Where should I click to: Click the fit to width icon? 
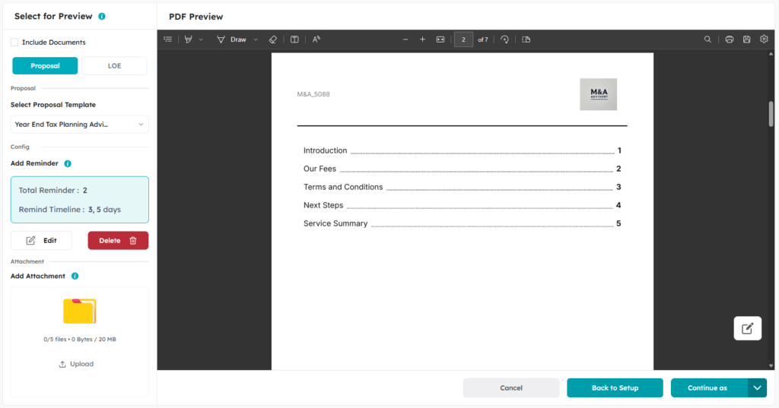click(x=440, y=40)
